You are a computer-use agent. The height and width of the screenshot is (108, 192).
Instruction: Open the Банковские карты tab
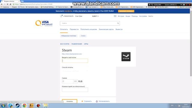tap(106, 29)
